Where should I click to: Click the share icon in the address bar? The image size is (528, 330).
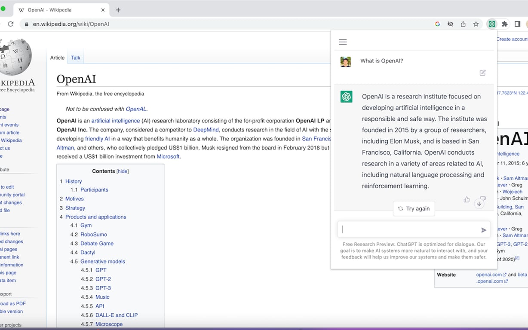[x=463, y=24]
